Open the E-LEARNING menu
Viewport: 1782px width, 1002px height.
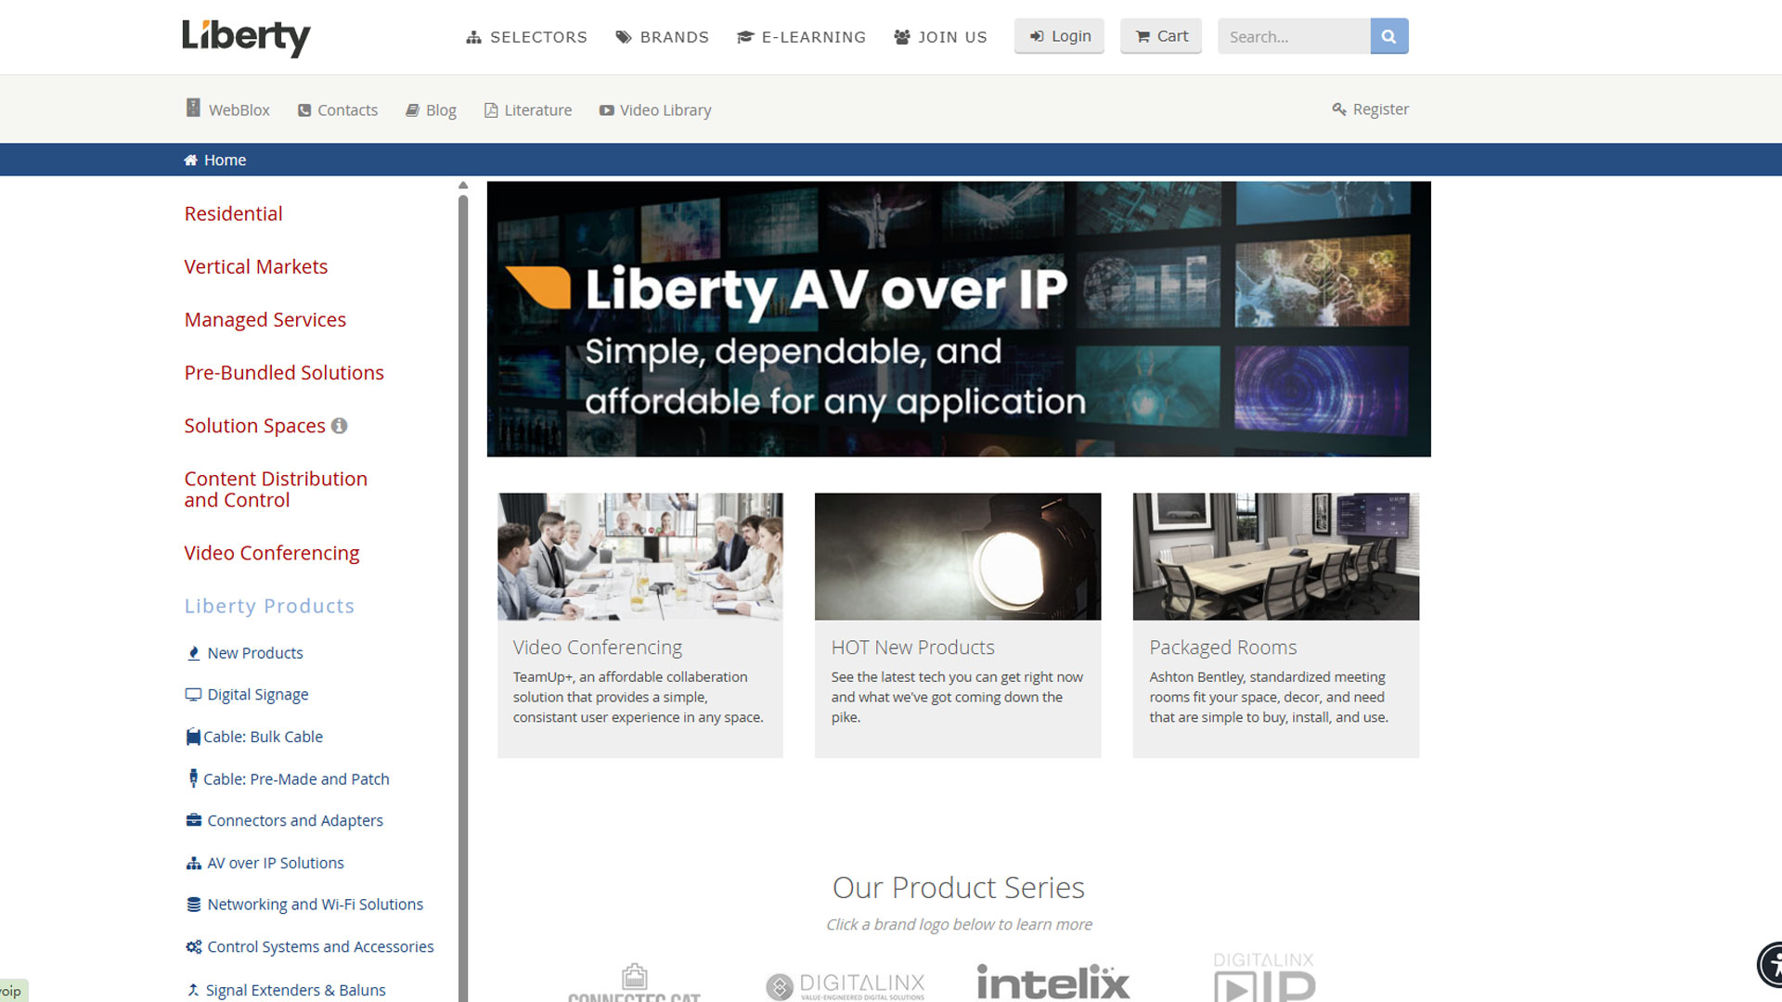click(802, 37)
